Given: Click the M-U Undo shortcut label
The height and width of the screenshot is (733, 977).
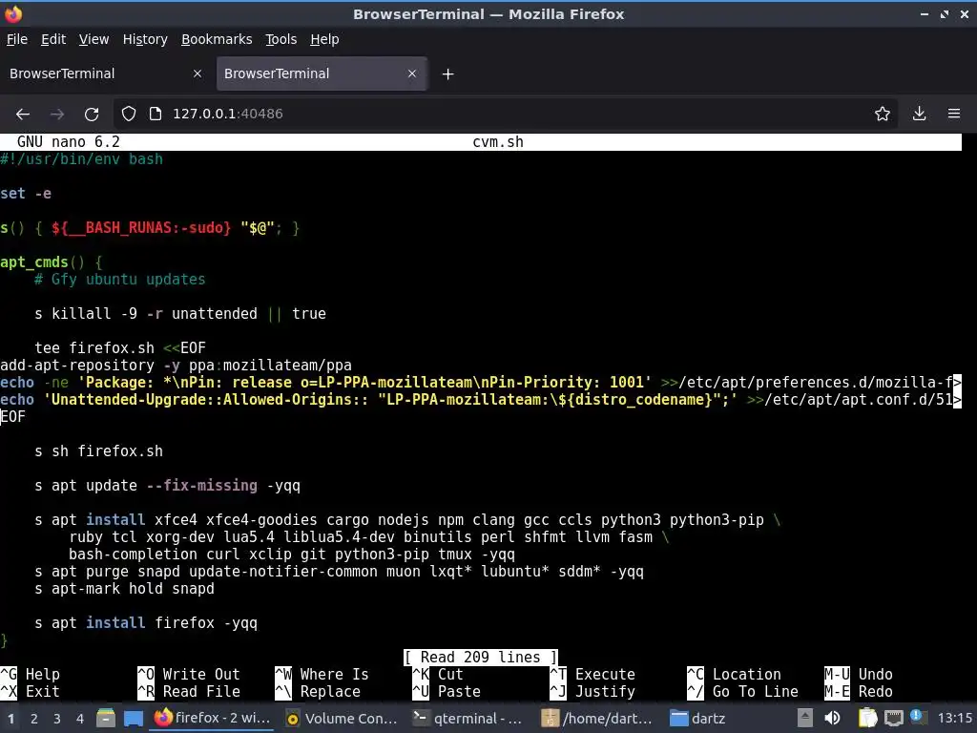Looking at the screenshot, I should (x=859, y=675).
